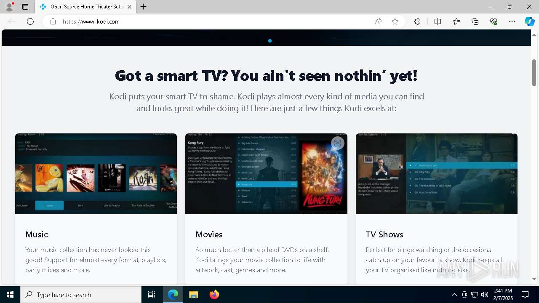Open the Extensions puzzle icon
This screenshot has height=303, width=539.
coord(417,21)
